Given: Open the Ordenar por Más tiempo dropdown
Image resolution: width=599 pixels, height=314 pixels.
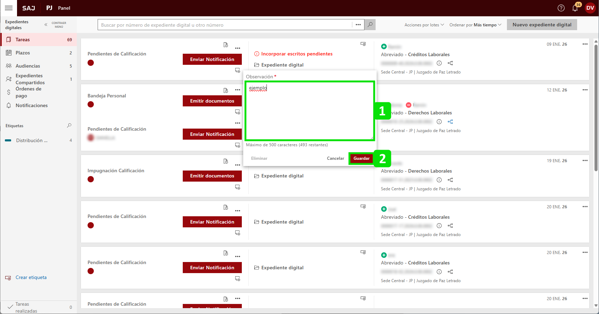Looking at the screenshot, I should click(475, 25).
